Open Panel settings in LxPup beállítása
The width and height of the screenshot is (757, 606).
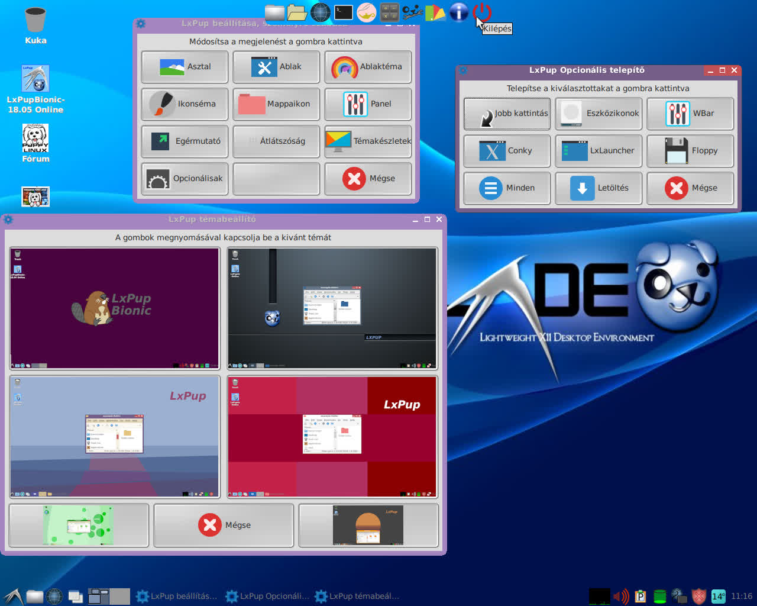pos(368,104)
